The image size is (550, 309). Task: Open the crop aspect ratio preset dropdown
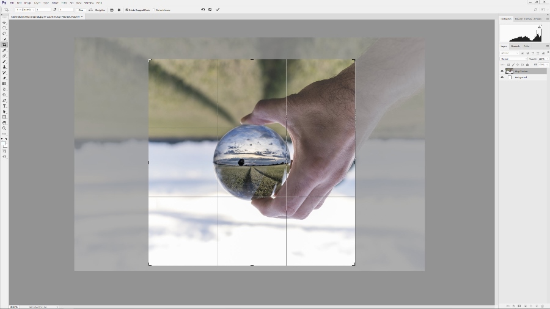pyautogui.click(x=24, y=10)
